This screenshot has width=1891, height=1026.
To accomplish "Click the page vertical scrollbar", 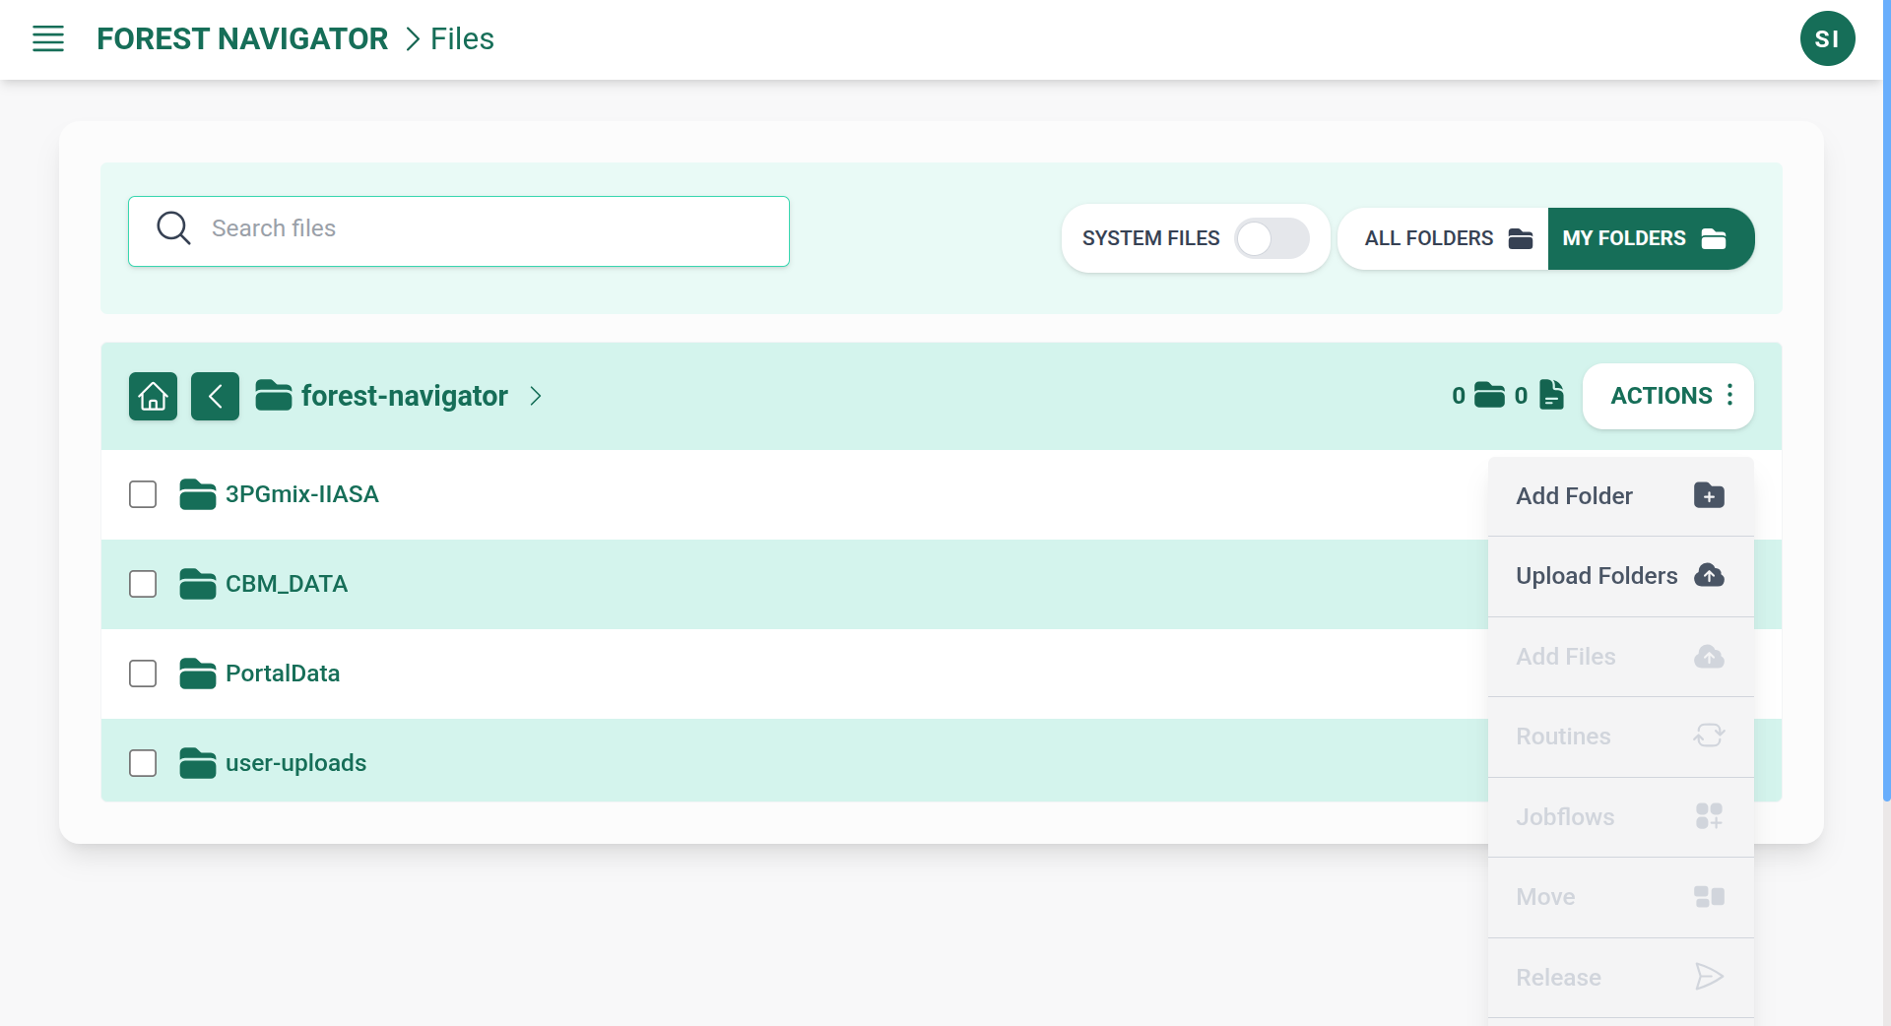I will 1886,400.
